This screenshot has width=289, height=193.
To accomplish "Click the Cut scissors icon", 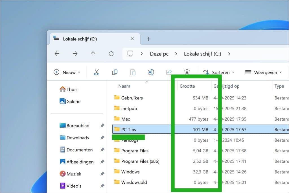I will click(97, 72).
